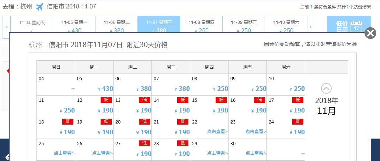Click the 周六 column header

click(286, 67)
